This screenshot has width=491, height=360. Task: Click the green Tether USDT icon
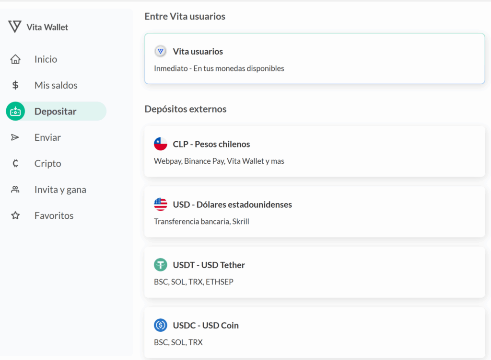161,265
